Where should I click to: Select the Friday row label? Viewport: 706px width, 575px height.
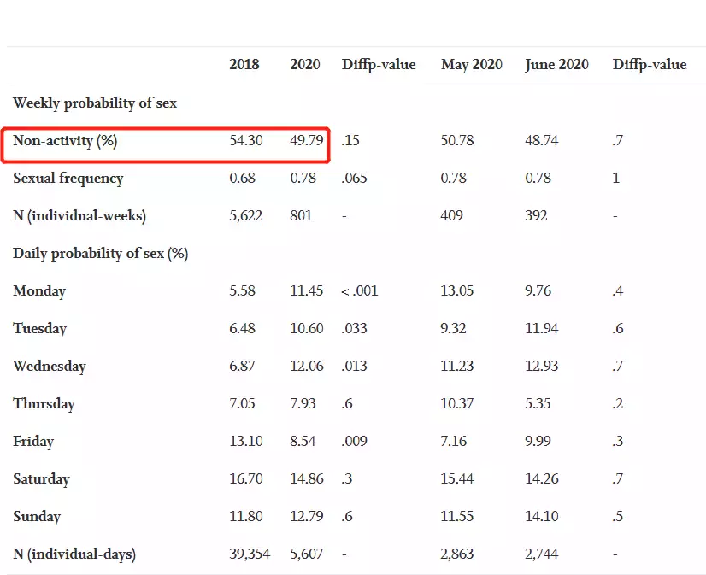tap(33, 442)
